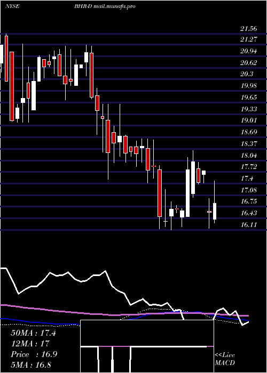
Task: Click the 19.33 price axis label
Action: (249, 109)
